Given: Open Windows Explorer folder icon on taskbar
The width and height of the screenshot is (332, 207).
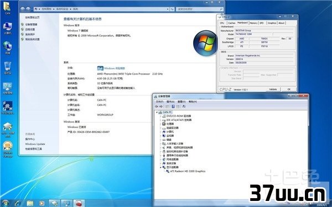Looking at the screenshot, I should point(30,203).
